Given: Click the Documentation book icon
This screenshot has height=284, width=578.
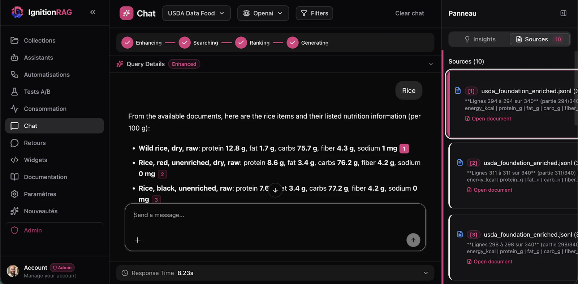Looking at the screenshot, I should pos(14,177).
